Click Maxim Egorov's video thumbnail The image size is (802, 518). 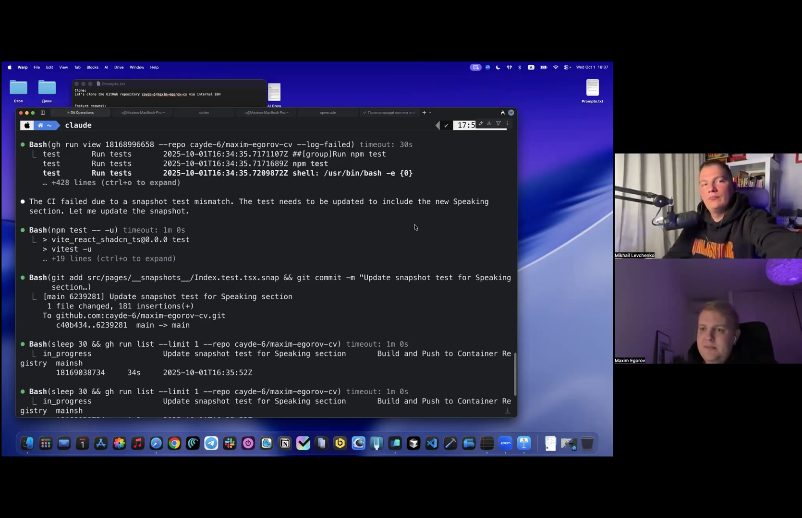[x=708, y=311]
